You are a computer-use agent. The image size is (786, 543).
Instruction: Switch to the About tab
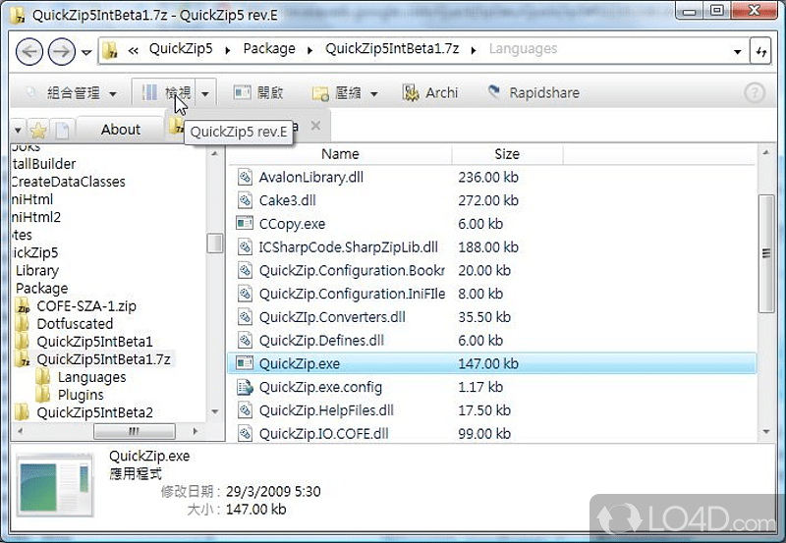[120, 130]
